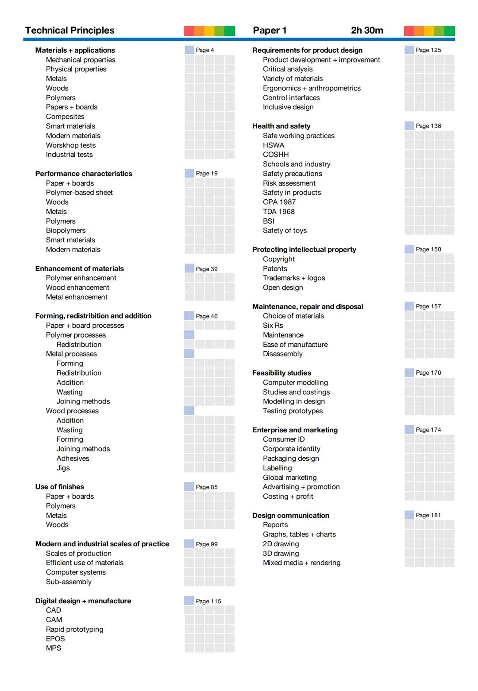
Task: Select the Enhancement of materials section heading
Action: (x=80, y=268)
